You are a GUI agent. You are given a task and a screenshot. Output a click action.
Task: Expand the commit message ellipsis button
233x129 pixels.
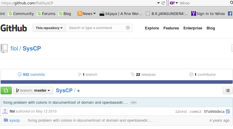click(x=134, y=103)
